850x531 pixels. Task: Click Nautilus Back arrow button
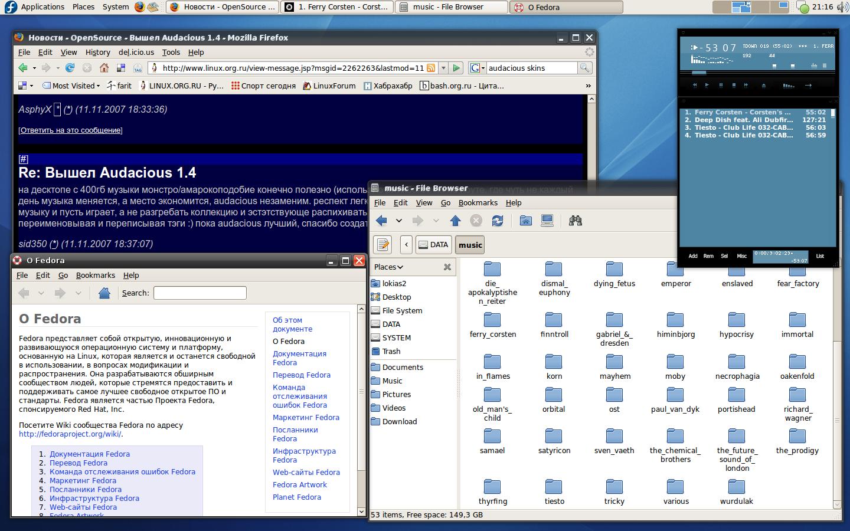(382, 221)
